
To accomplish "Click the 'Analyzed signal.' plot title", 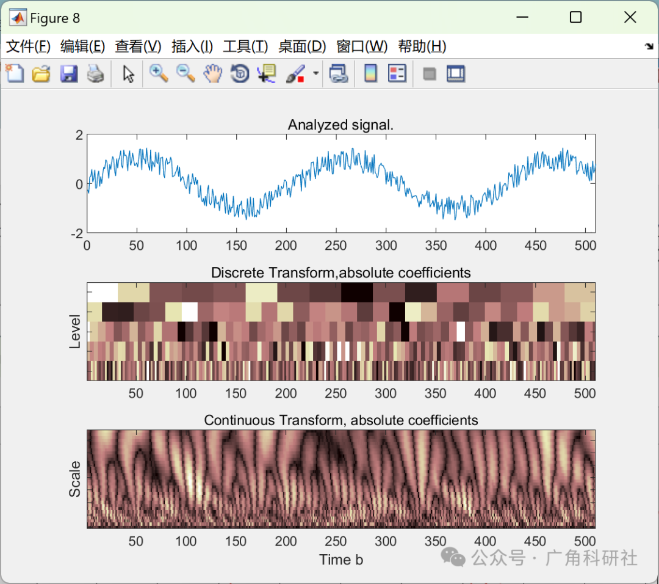I will 340,125.
